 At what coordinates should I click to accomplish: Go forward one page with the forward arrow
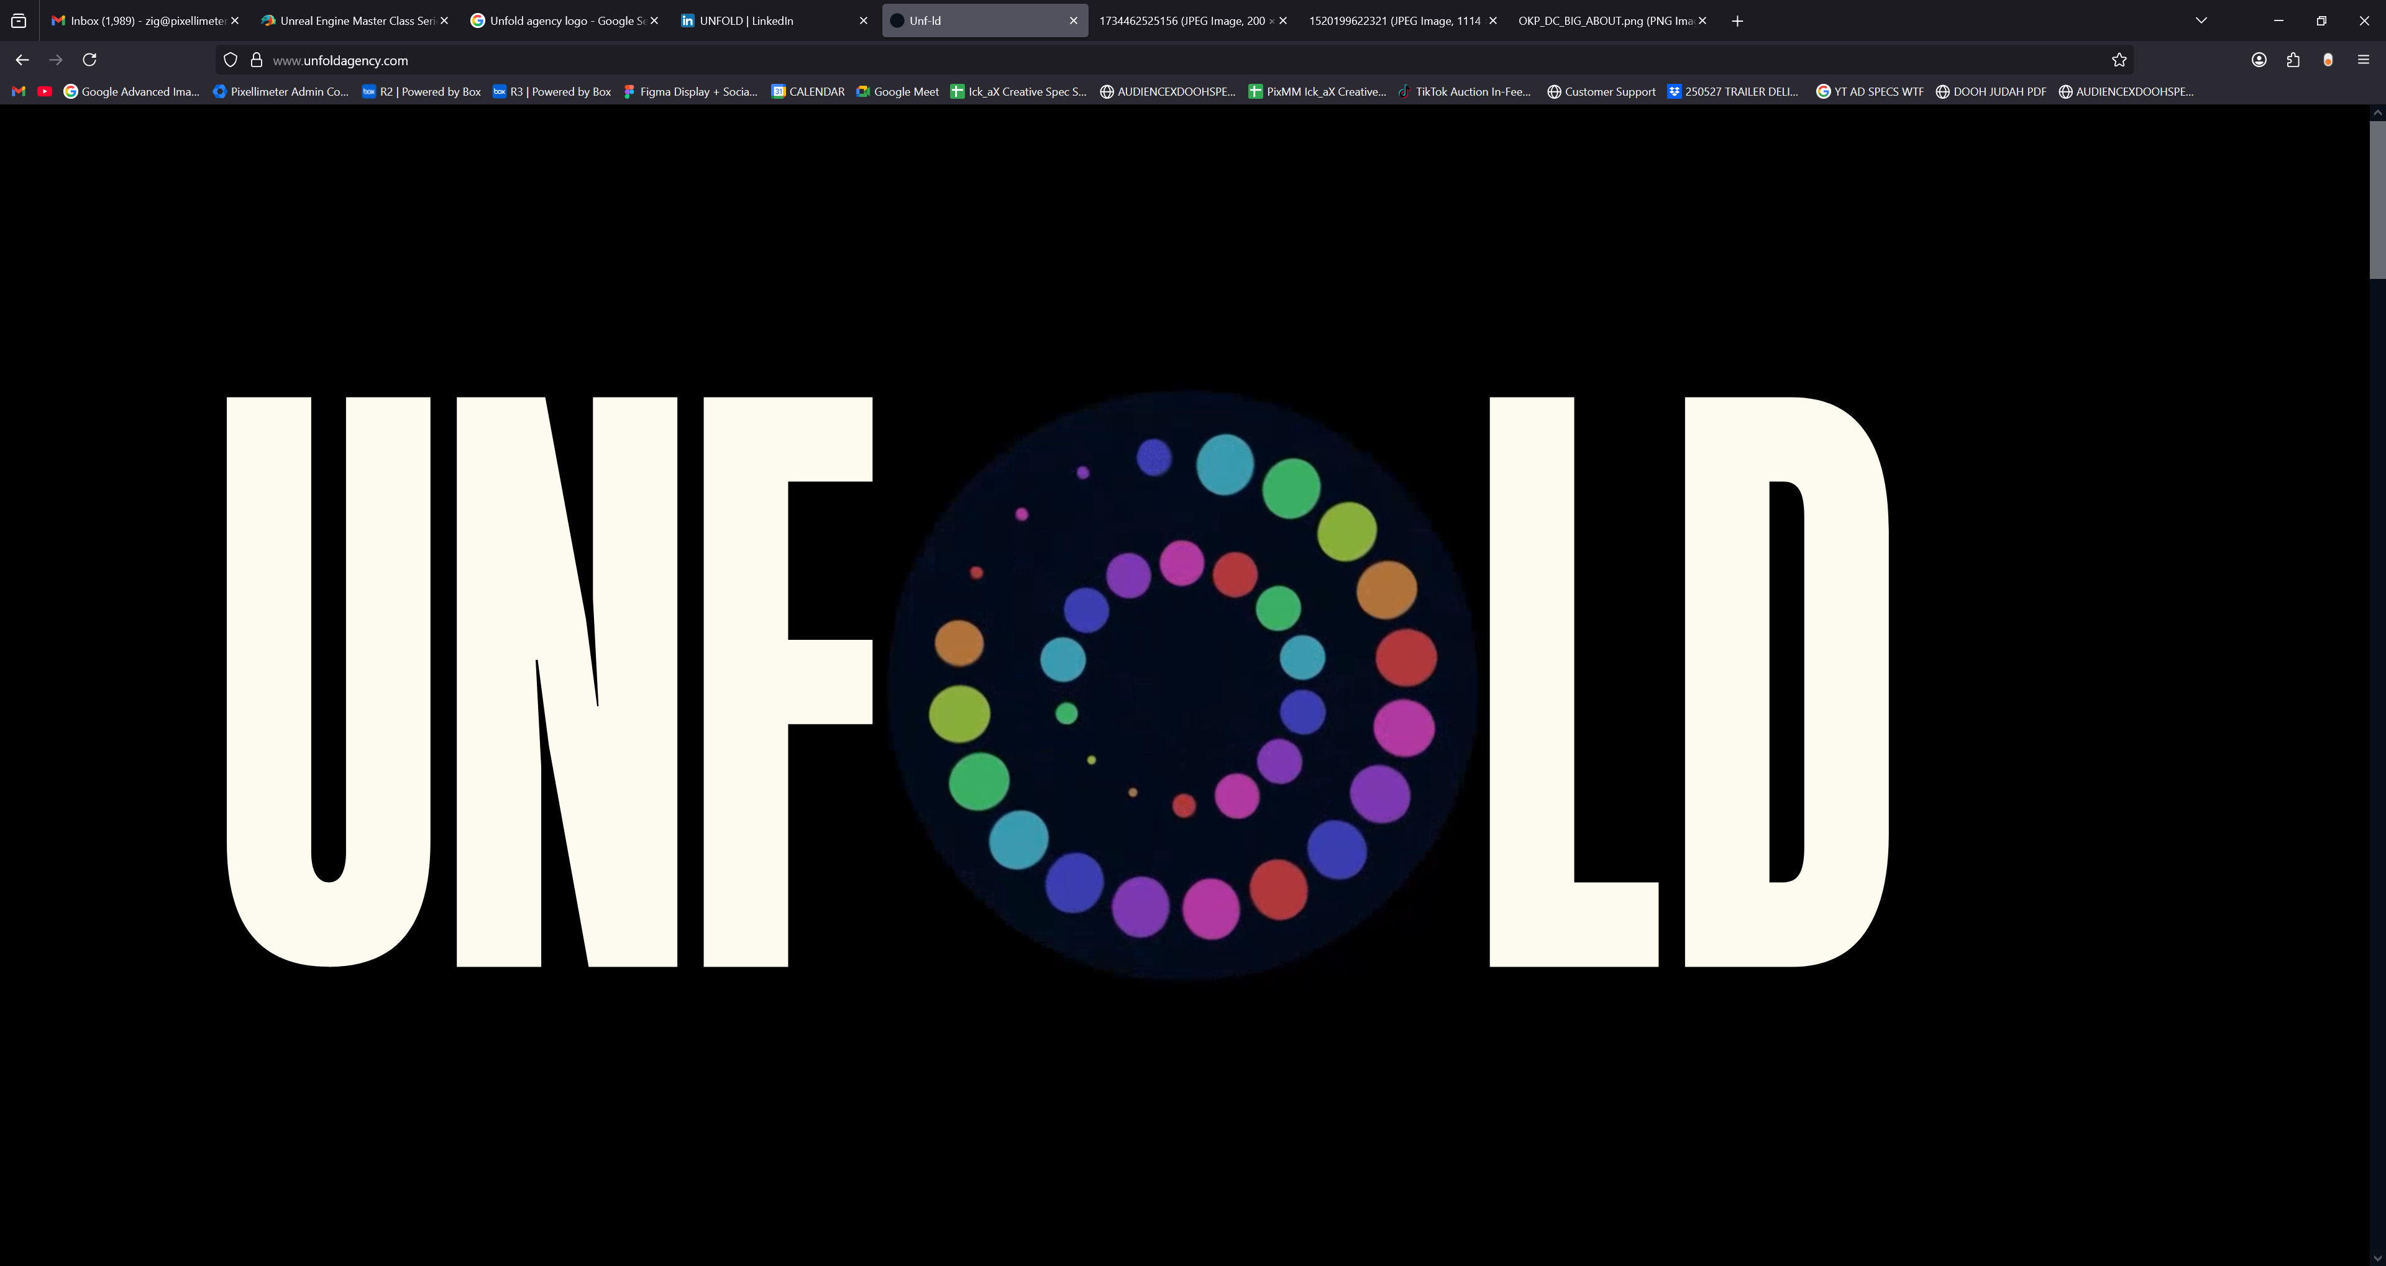click(x=55, y=60)
